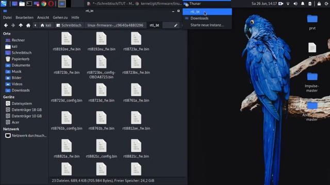The image size is (330, 185).
Task: Select the Impulse-master desktop folder
Action: pos(312,82)
